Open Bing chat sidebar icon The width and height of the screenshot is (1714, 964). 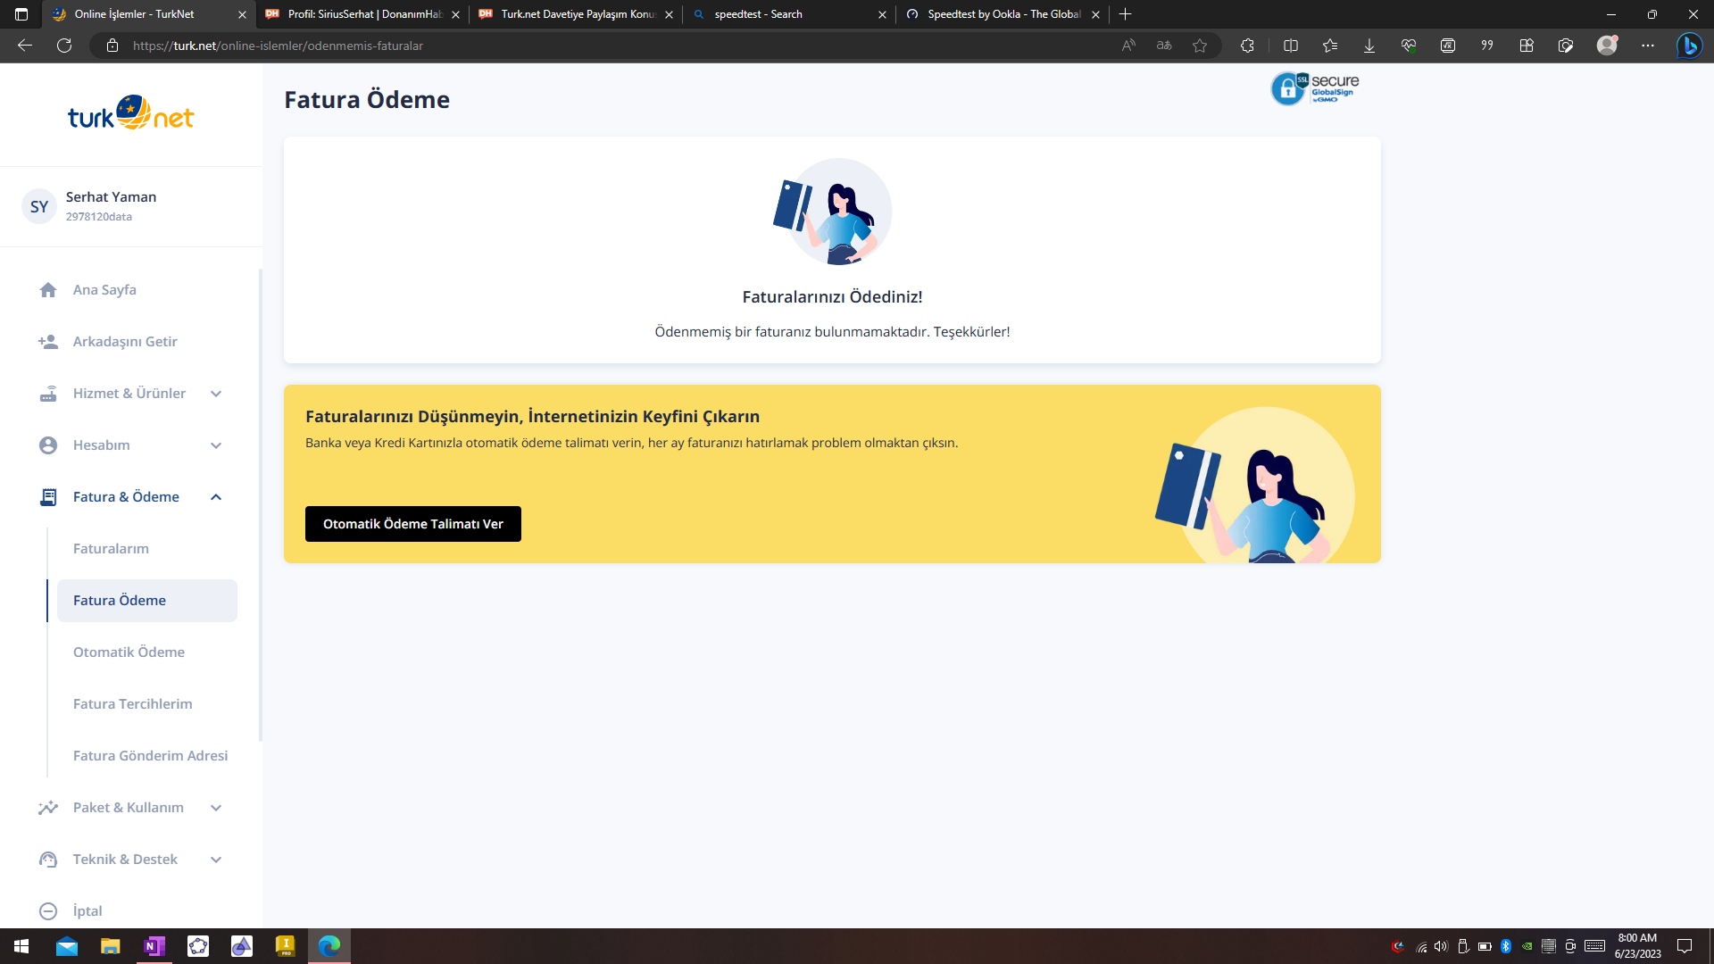click(1689, 46)
